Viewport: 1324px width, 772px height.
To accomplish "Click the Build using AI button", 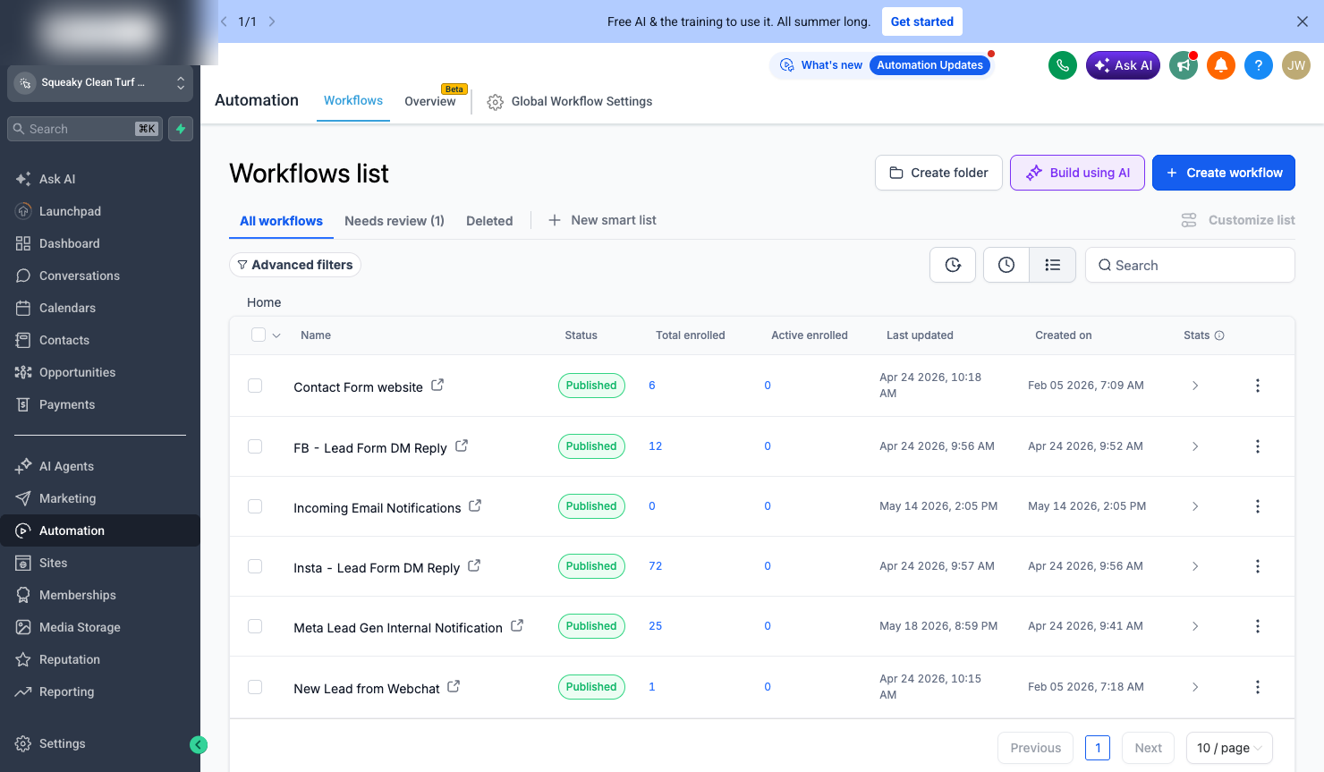I will (1077, 173).
